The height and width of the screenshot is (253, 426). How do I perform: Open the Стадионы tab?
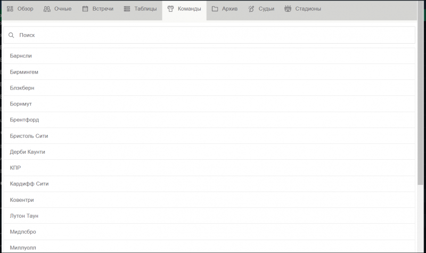[x=302, y=9]
